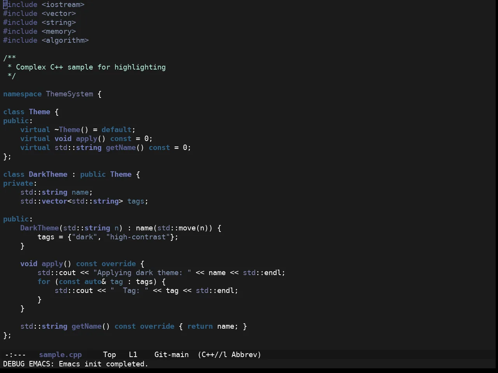
Task: Click the Top position indicator in mode line
Action: point(109,355)
